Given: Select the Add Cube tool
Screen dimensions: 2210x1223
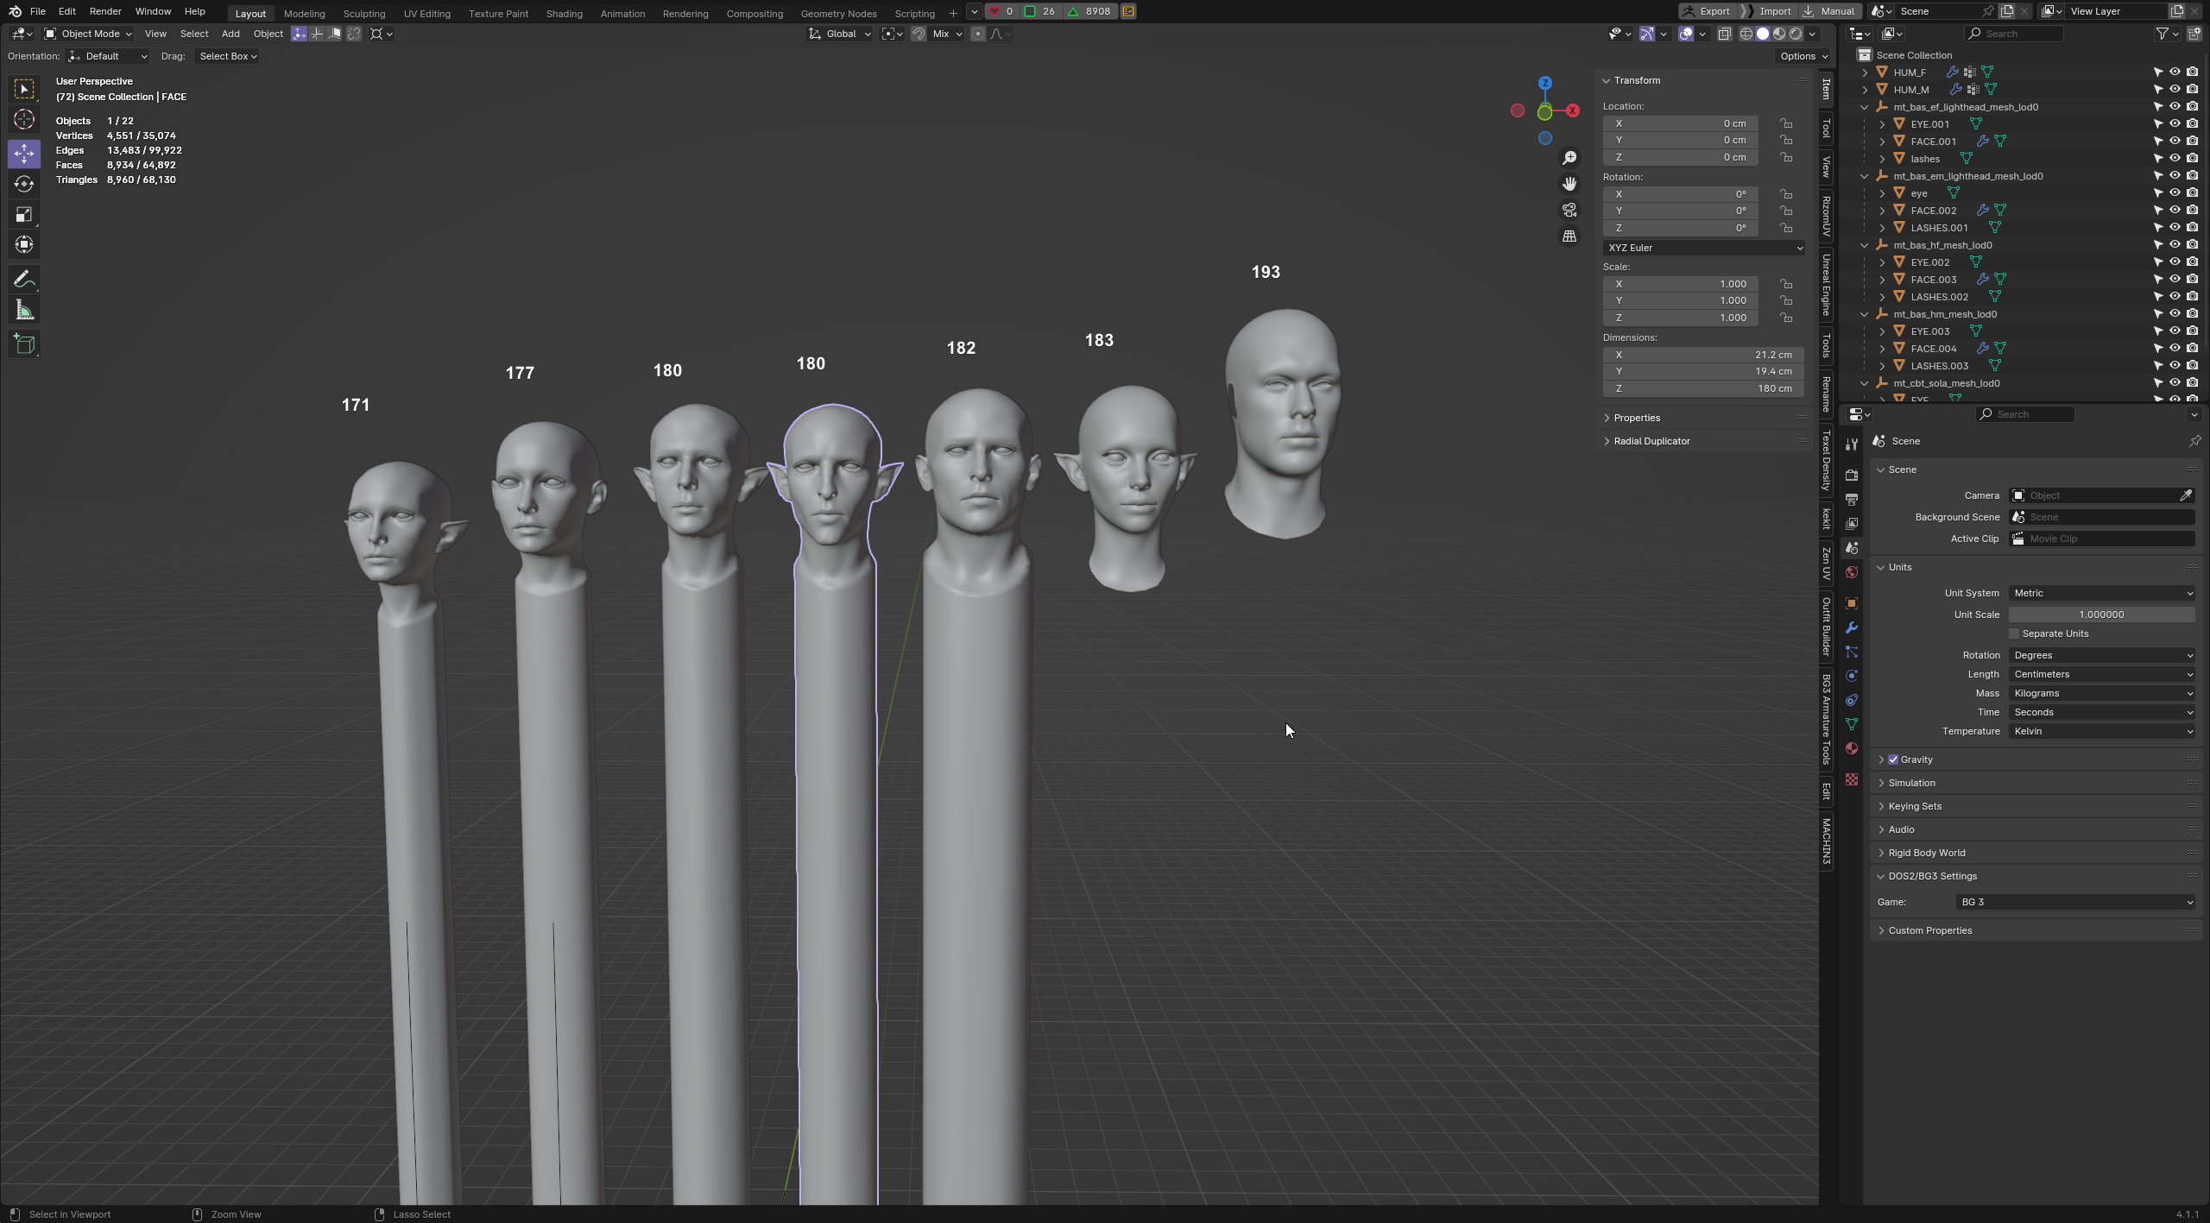Looking at the screenshot, I should (24, 344).
